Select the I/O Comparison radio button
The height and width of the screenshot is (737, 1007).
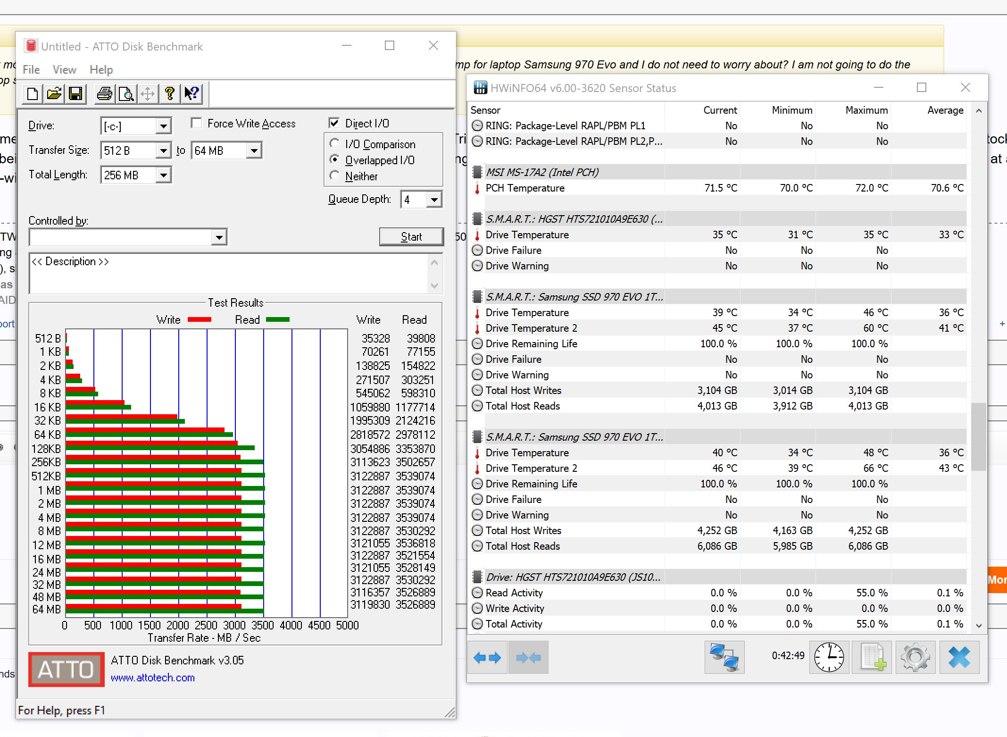click(334, 143)
